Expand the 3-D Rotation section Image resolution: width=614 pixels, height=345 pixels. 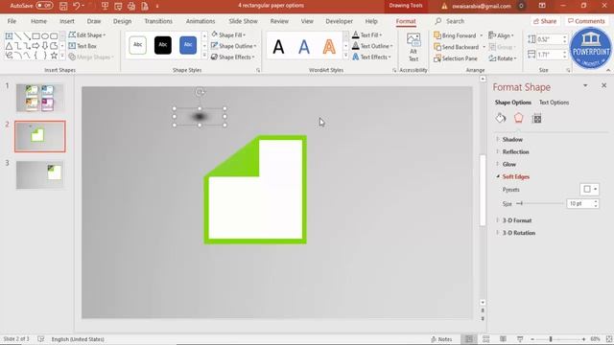click(518, 233)
